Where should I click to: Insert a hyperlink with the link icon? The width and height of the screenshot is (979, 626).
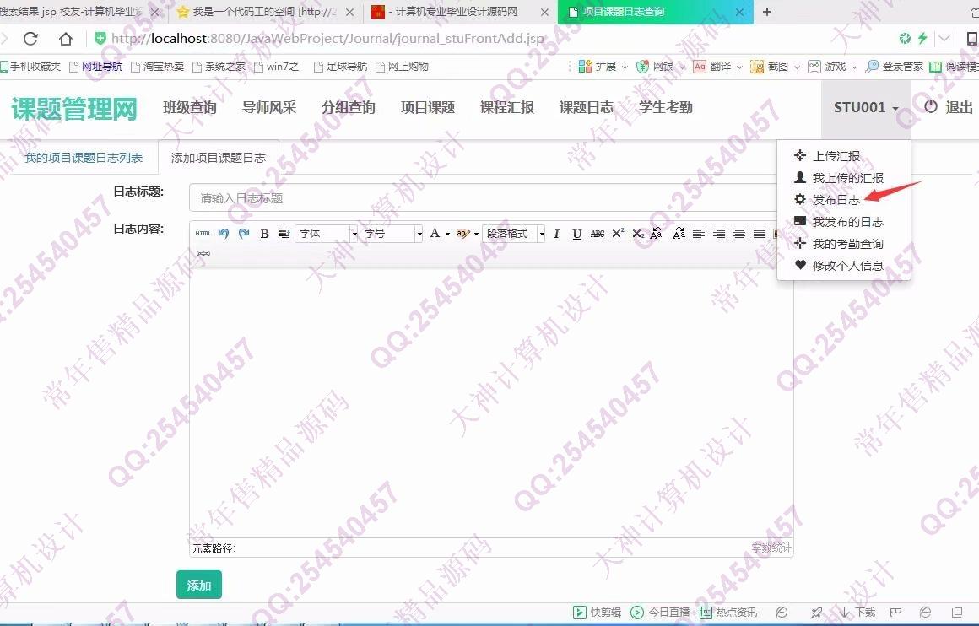203,253
